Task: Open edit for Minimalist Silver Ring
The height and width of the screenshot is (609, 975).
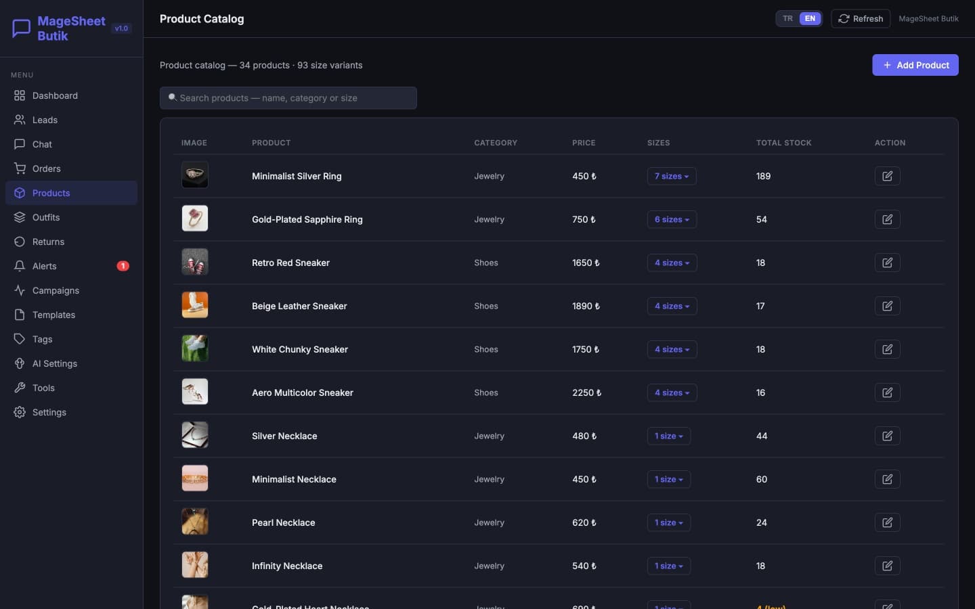Action: (887, 176)
